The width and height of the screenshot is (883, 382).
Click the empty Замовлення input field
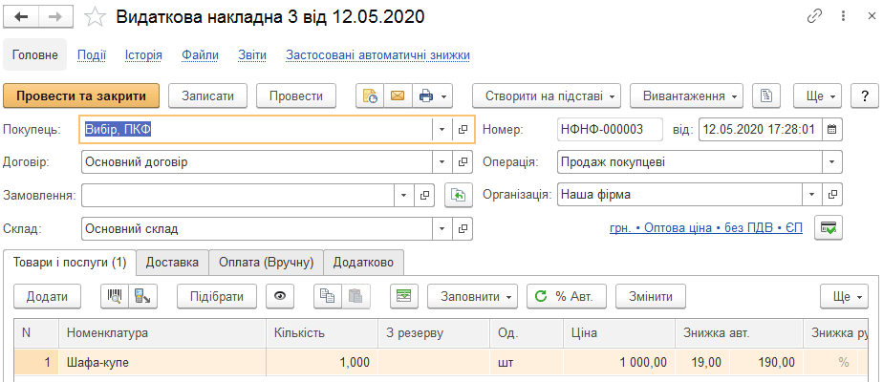pyautogui.click(x=238, y=195)
